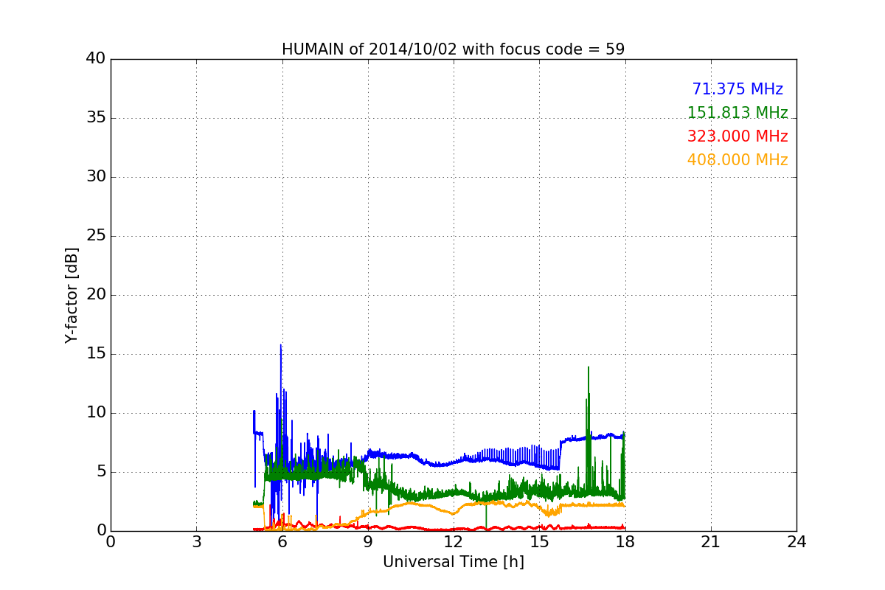Image resolution: width=885 pixels, height=590 pixels.
Task: Click the tall green spike peak before 18h
Action: 588,368
